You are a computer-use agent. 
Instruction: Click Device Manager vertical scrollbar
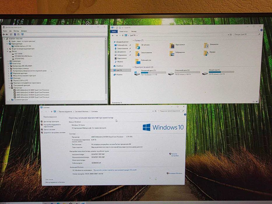tap(106, 69)
